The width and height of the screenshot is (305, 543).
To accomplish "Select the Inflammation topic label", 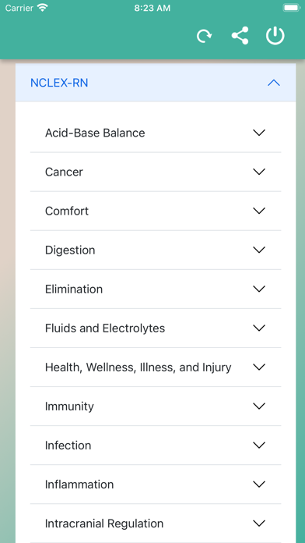I will coord(79,484).
